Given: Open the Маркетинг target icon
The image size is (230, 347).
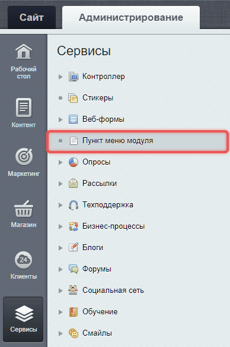Looking at the screenshot, I should (x=24, y=157).
